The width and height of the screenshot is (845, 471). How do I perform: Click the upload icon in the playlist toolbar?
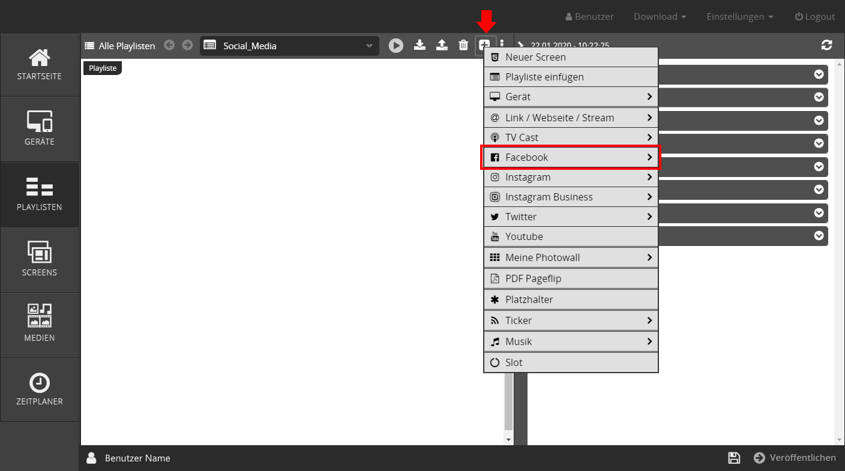442,45
